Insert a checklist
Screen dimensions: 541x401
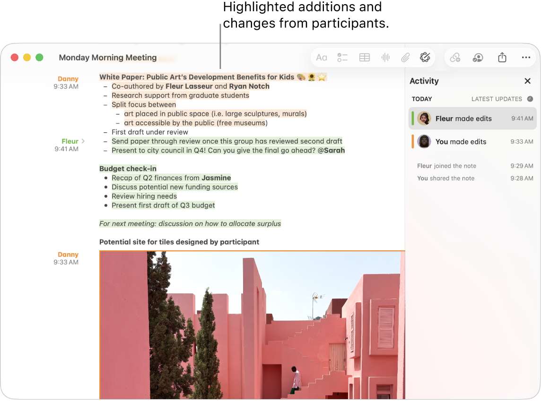[x=343, y=57]
